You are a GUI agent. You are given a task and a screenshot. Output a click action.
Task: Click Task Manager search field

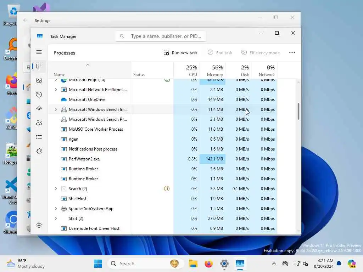(161, 36)
